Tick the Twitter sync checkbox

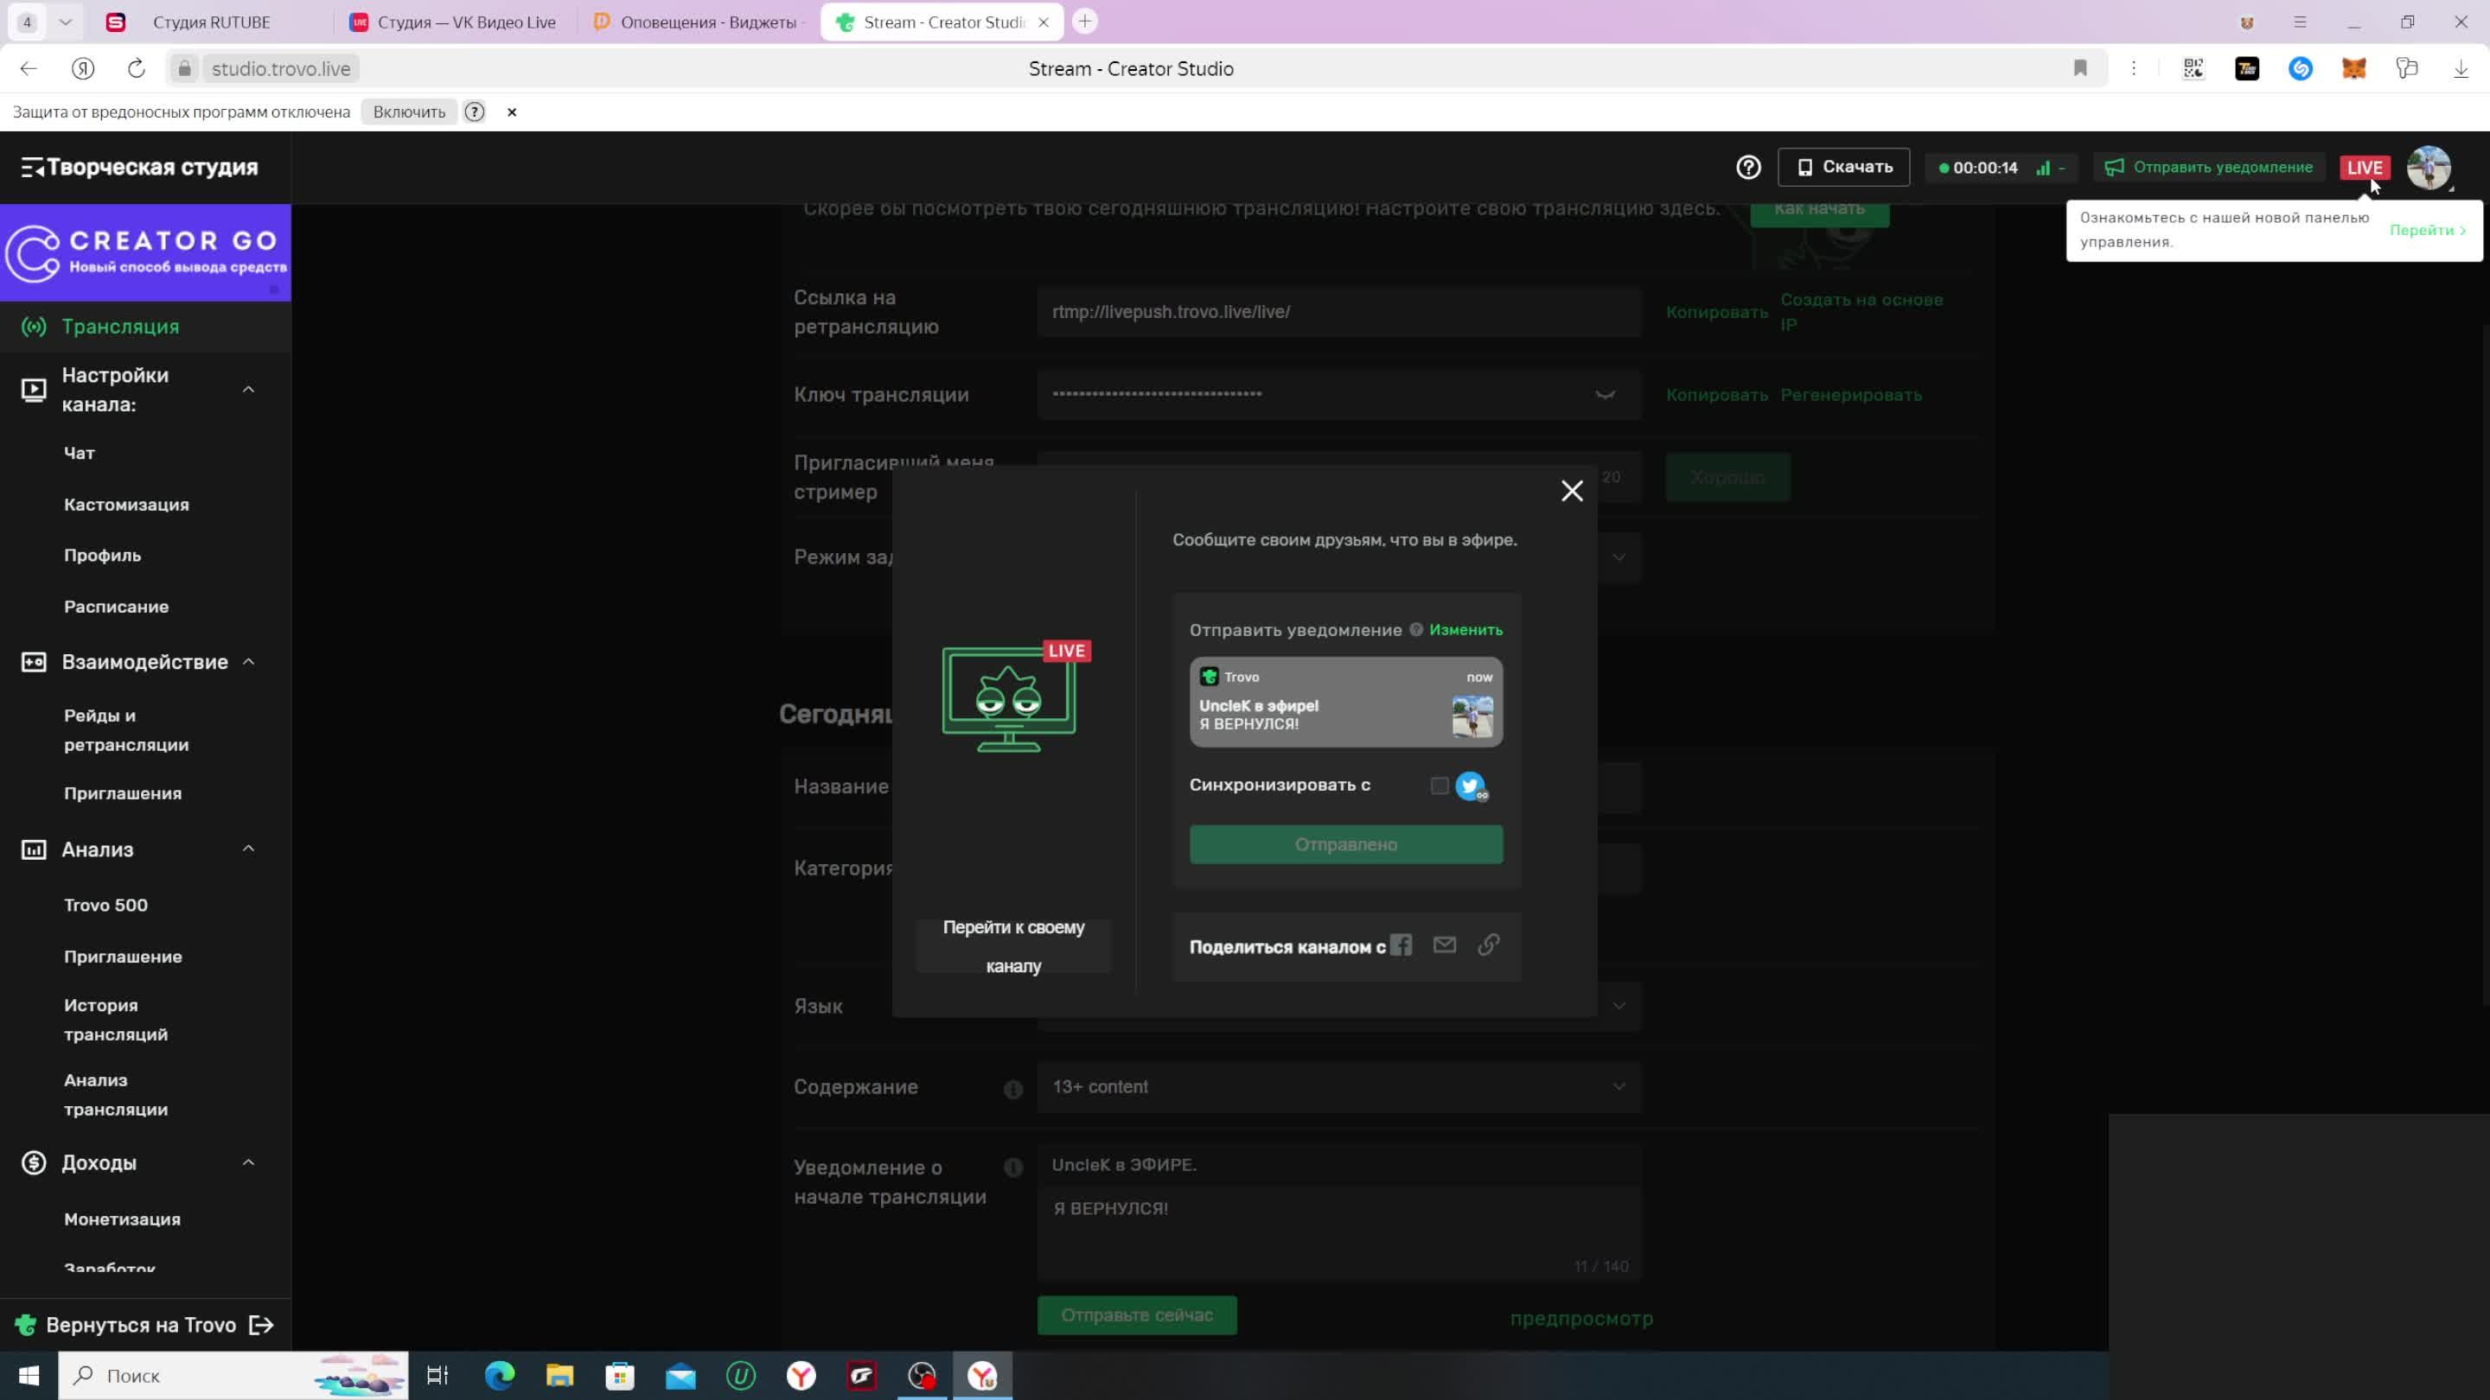[x=1440, y=786]
